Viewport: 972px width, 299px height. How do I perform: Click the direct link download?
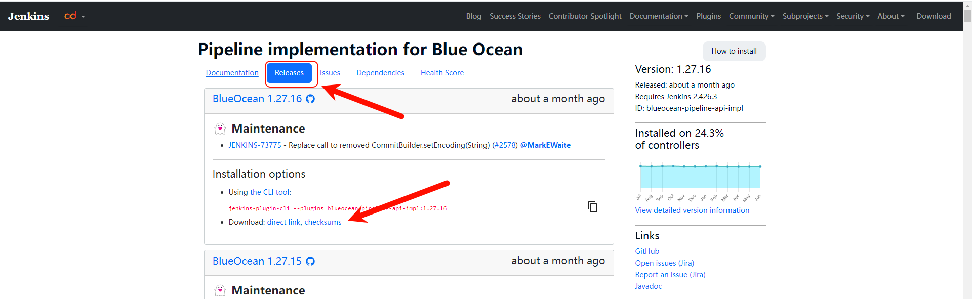click(283, 222)
